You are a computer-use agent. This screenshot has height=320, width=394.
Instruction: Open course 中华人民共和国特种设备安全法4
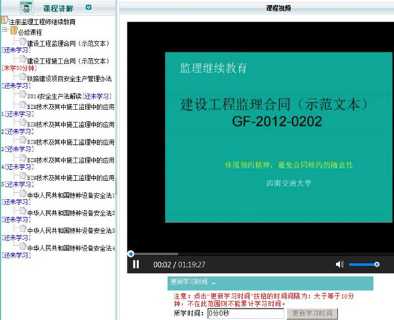(71, 249)
